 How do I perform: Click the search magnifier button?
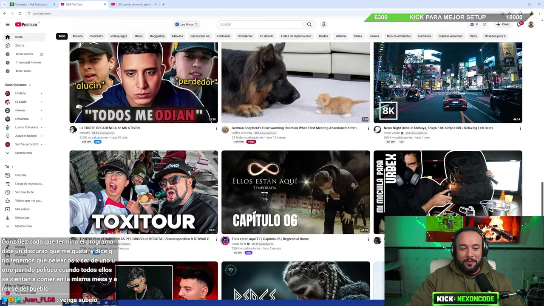309,24
